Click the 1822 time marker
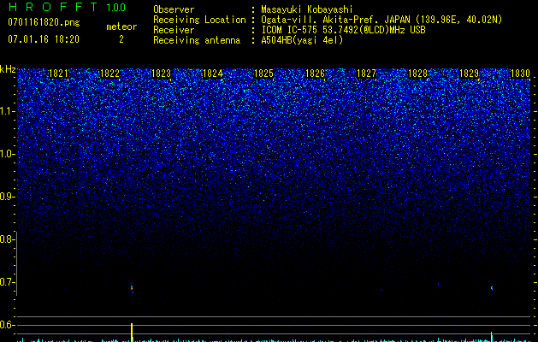Viewport: 538px width, 342px height. click(109, 74)
